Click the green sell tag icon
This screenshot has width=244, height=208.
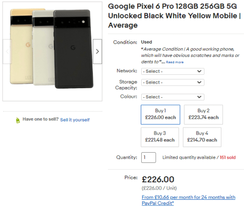[x=18, y=120]
